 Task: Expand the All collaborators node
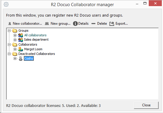[x=15, y=35]
